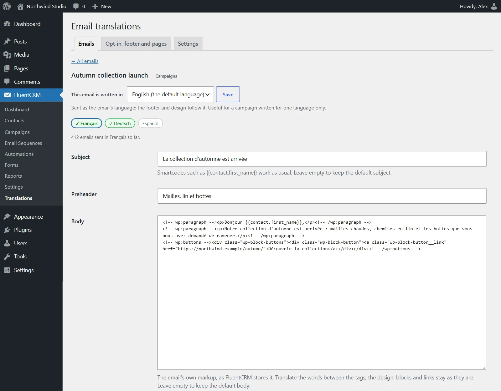Go back via All emails link
The image size is (501, 391).
pyautogui.click(x=85, y=61)
